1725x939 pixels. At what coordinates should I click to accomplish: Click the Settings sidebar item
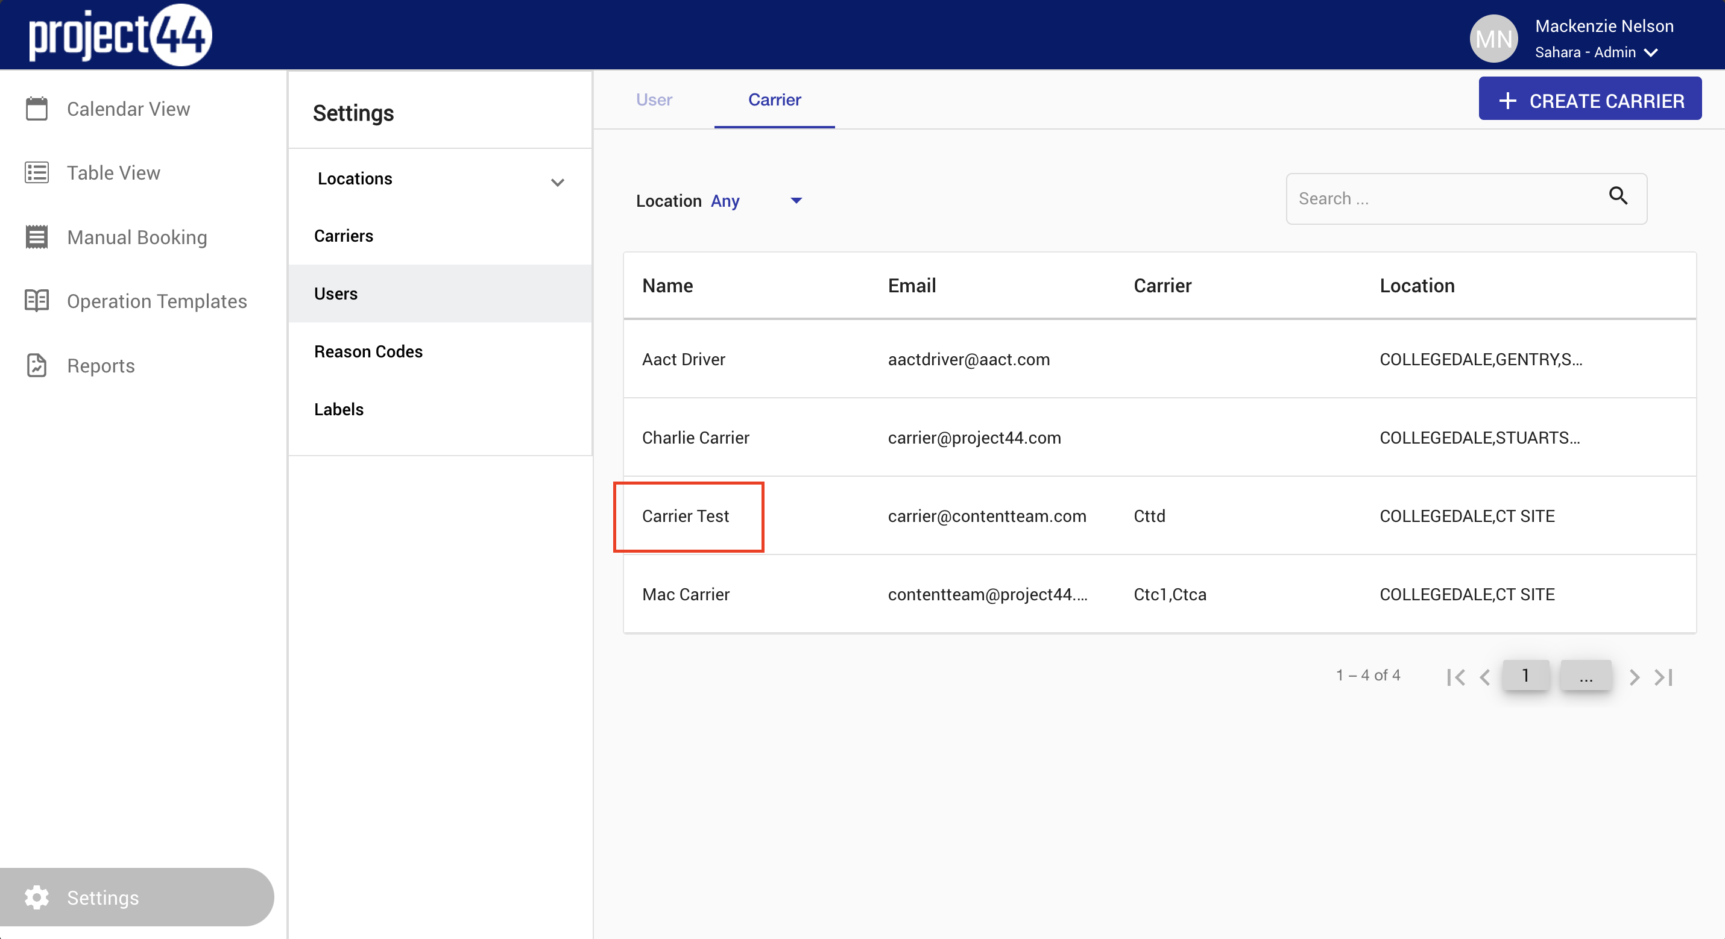tap(137, 897)
